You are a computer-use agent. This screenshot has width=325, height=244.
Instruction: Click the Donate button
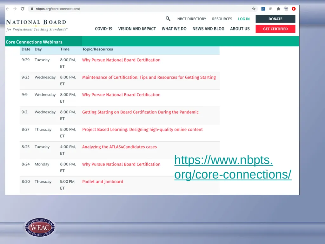(x=275, y=19)
